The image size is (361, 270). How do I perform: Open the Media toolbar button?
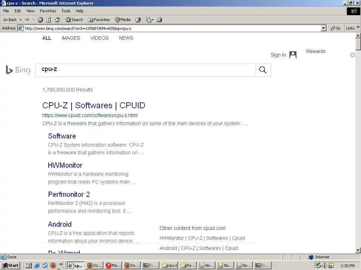pyautogui.click(x=123, y=20)
